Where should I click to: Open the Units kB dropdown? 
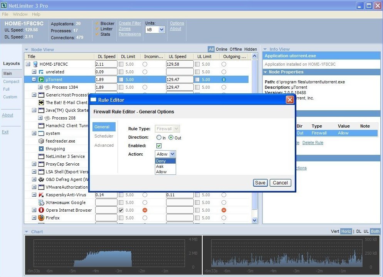point(161,30)
